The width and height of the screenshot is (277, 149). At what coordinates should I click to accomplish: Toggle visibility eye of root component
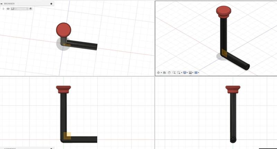click(8, 9)
